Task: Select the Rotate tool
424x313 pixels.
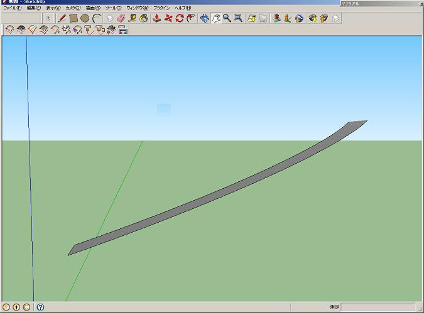Action: 180,18
